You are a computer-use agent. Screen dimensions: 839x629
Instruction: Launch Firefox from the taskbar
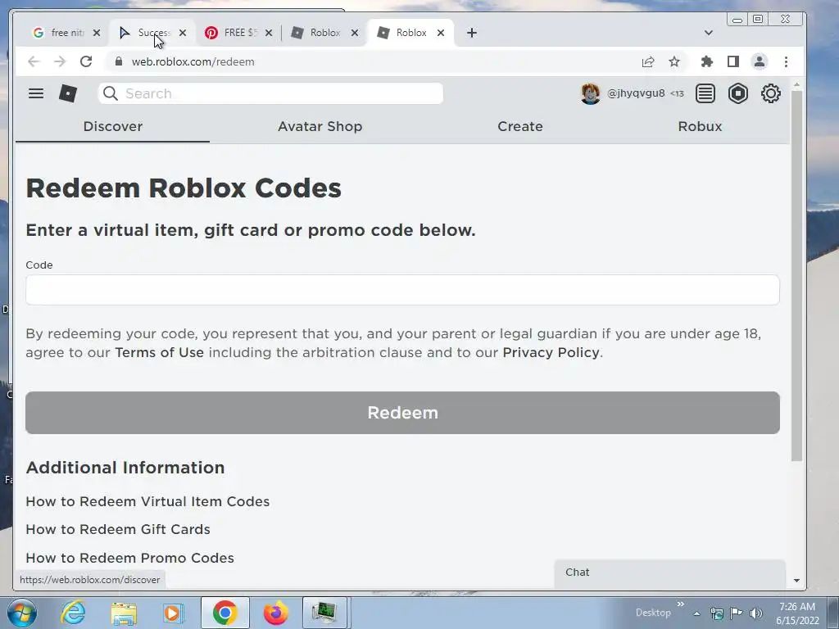point(275,613)
